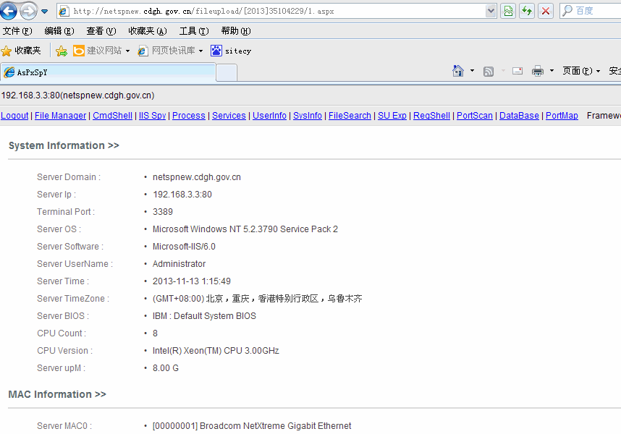Open the 建议网站 suggested sites item
The height and width of the screenshot is (434, 621).
[x=98, y=51]
